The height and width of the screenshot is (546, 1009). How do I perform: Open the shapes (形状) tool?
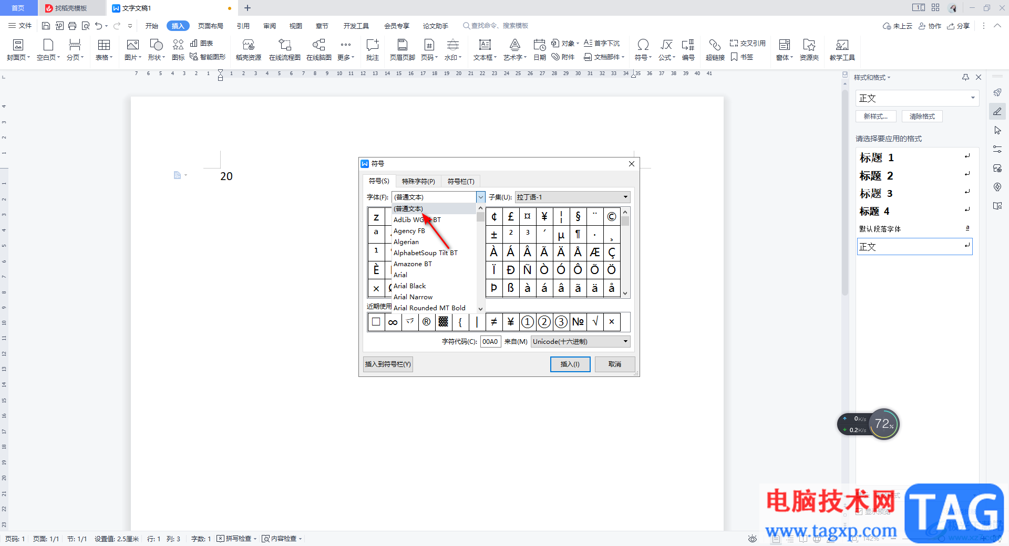[x=156, y=50]
